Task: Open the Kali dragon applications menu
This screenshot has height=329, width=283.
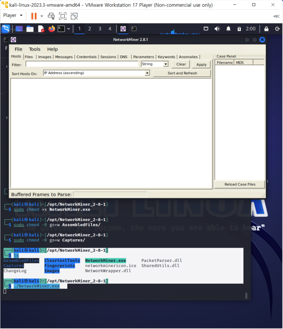Action: click(x=6, y=29)
